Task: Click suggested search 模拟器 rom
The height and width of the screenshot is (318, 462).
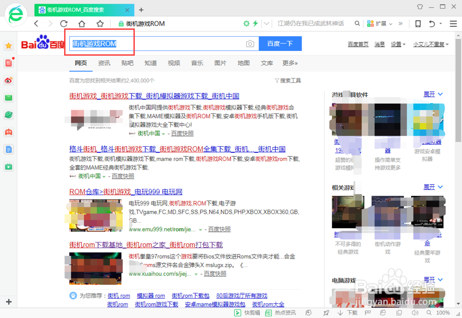Action: [x=151, y=296]
